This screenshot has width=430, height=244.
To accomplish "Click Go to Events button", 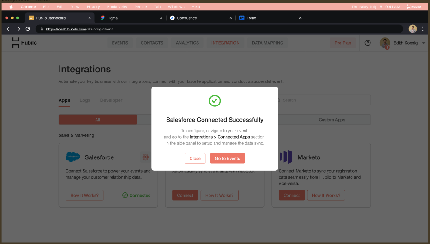I will point(227,158).
